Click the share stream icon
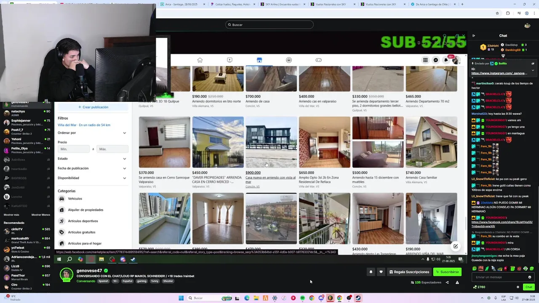The width and height of the screenshot is (539, 303). pyautogui.click(x=447, y=282)
